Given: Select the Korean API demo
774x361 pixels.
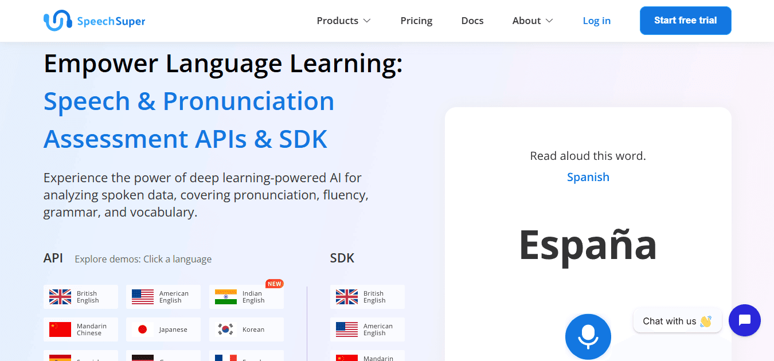Looking at the screenshot, I should tap(247, 329).
